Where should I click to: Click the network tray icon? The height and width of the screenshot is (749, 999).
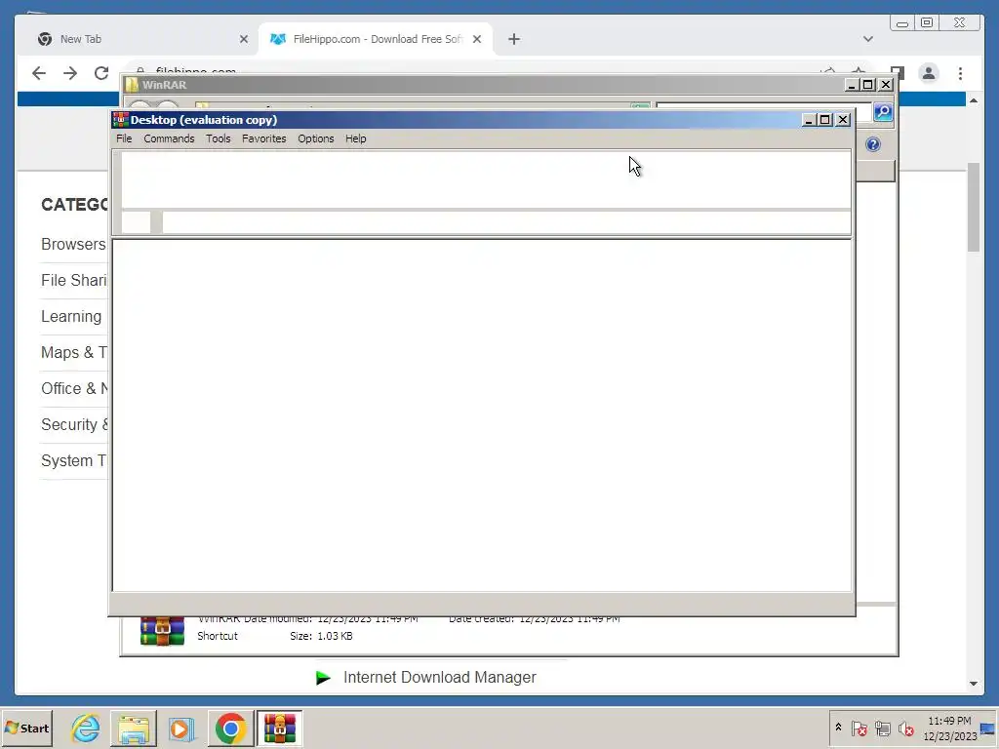(882, 728)
